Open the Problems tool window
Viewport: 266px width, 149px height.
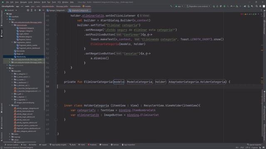pyautogui.click(x=92, y=145)
